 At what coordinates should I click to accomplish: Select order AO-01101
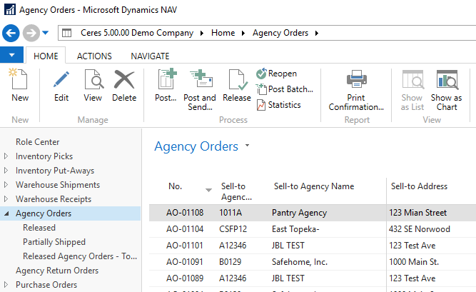[185, 246]
